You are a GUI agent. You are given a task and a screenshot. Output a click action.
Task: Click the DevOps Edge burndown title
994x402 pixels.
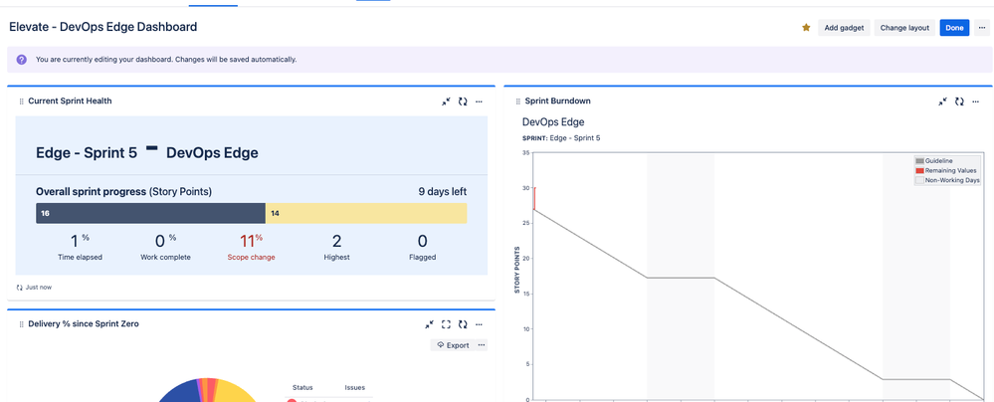[x=553, y=122]
